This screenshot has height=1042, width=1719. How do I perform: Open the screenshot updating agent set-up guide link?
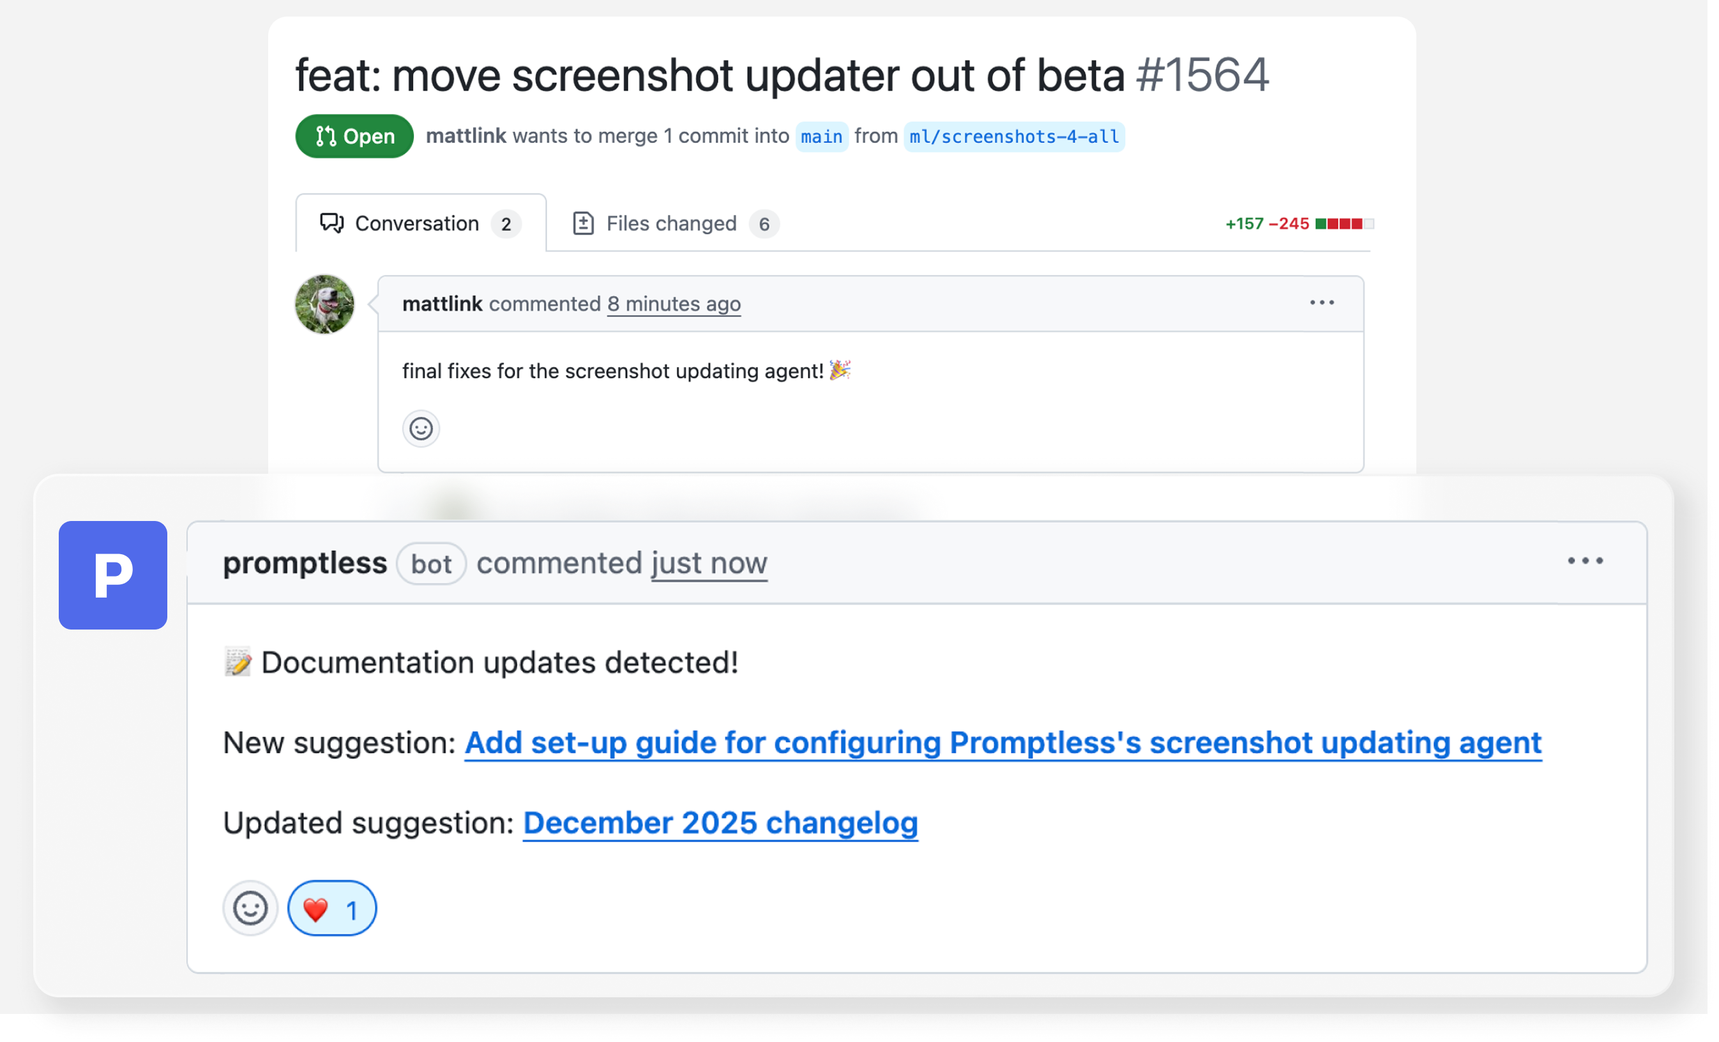[1003, 743]
